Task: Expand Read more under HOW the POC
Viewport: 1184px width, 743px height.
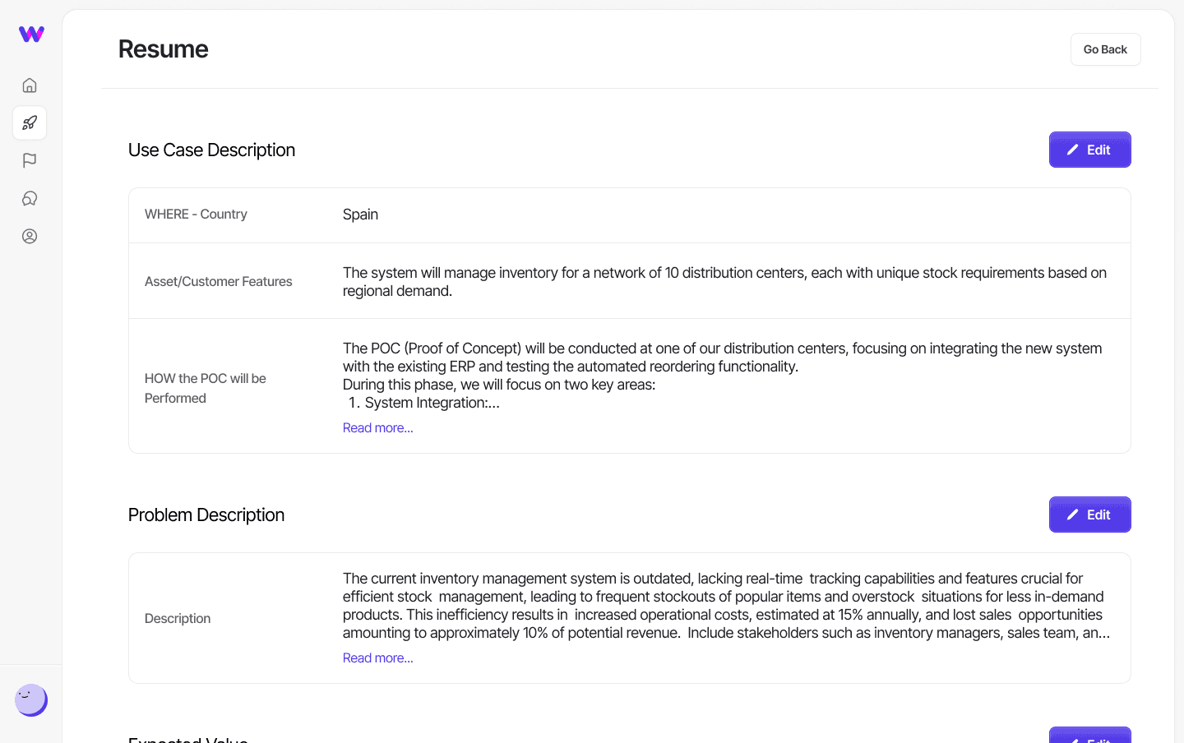Action: click(377, 428)
